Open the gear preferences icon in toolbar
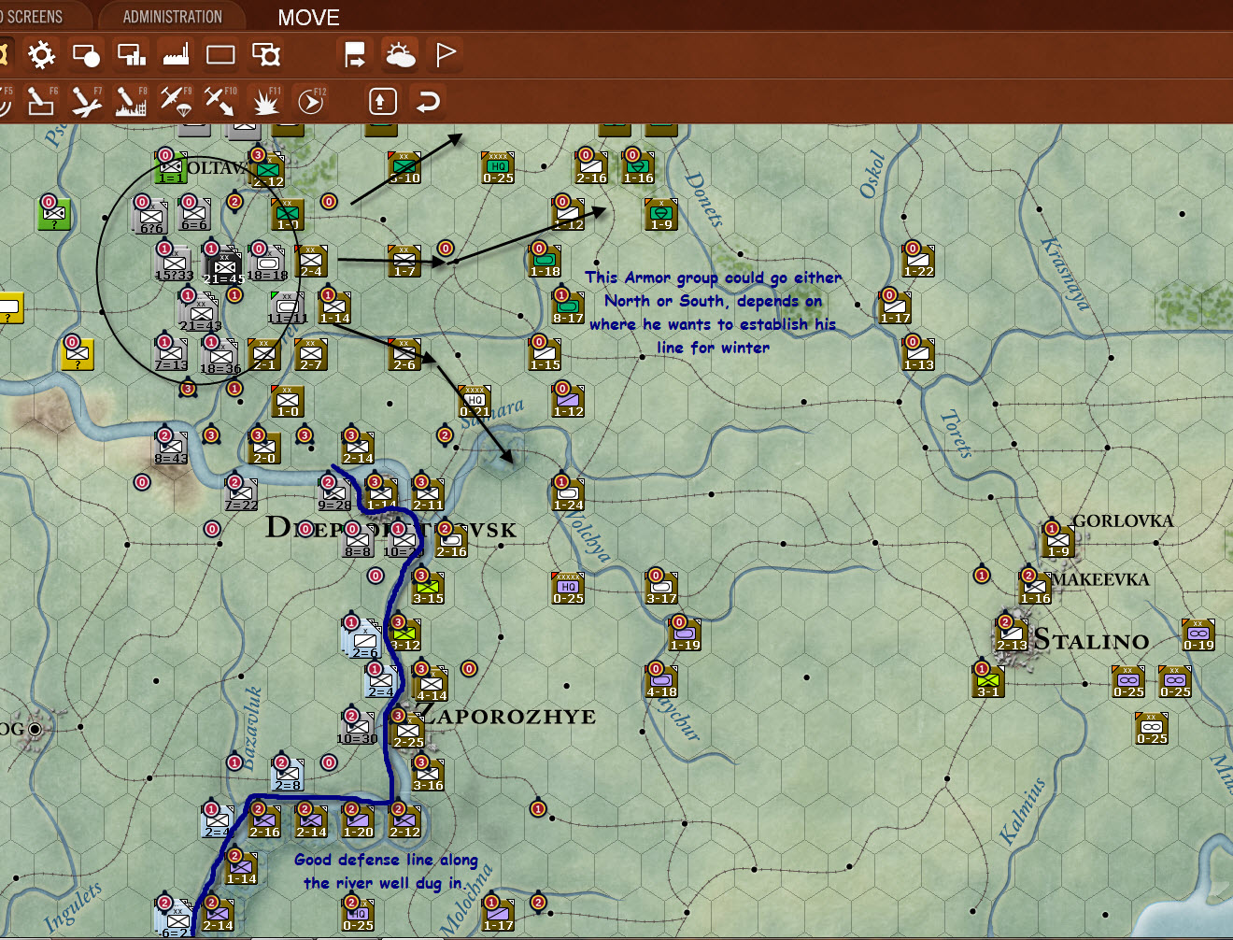 (x=41, y=55)
